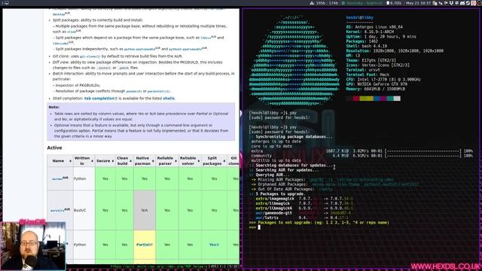
Task: Click the disk usage icon beside 6.70G
Action: [388, 3]
